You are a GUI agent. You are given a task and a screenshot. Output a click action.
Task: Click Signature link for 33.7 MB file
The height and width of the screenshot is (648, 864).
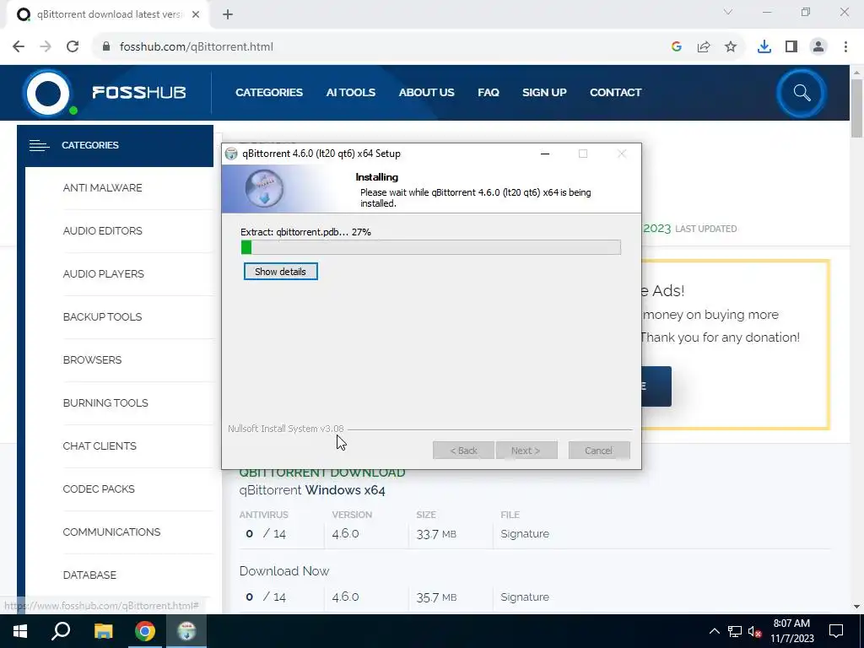click(x=525, y=534)
